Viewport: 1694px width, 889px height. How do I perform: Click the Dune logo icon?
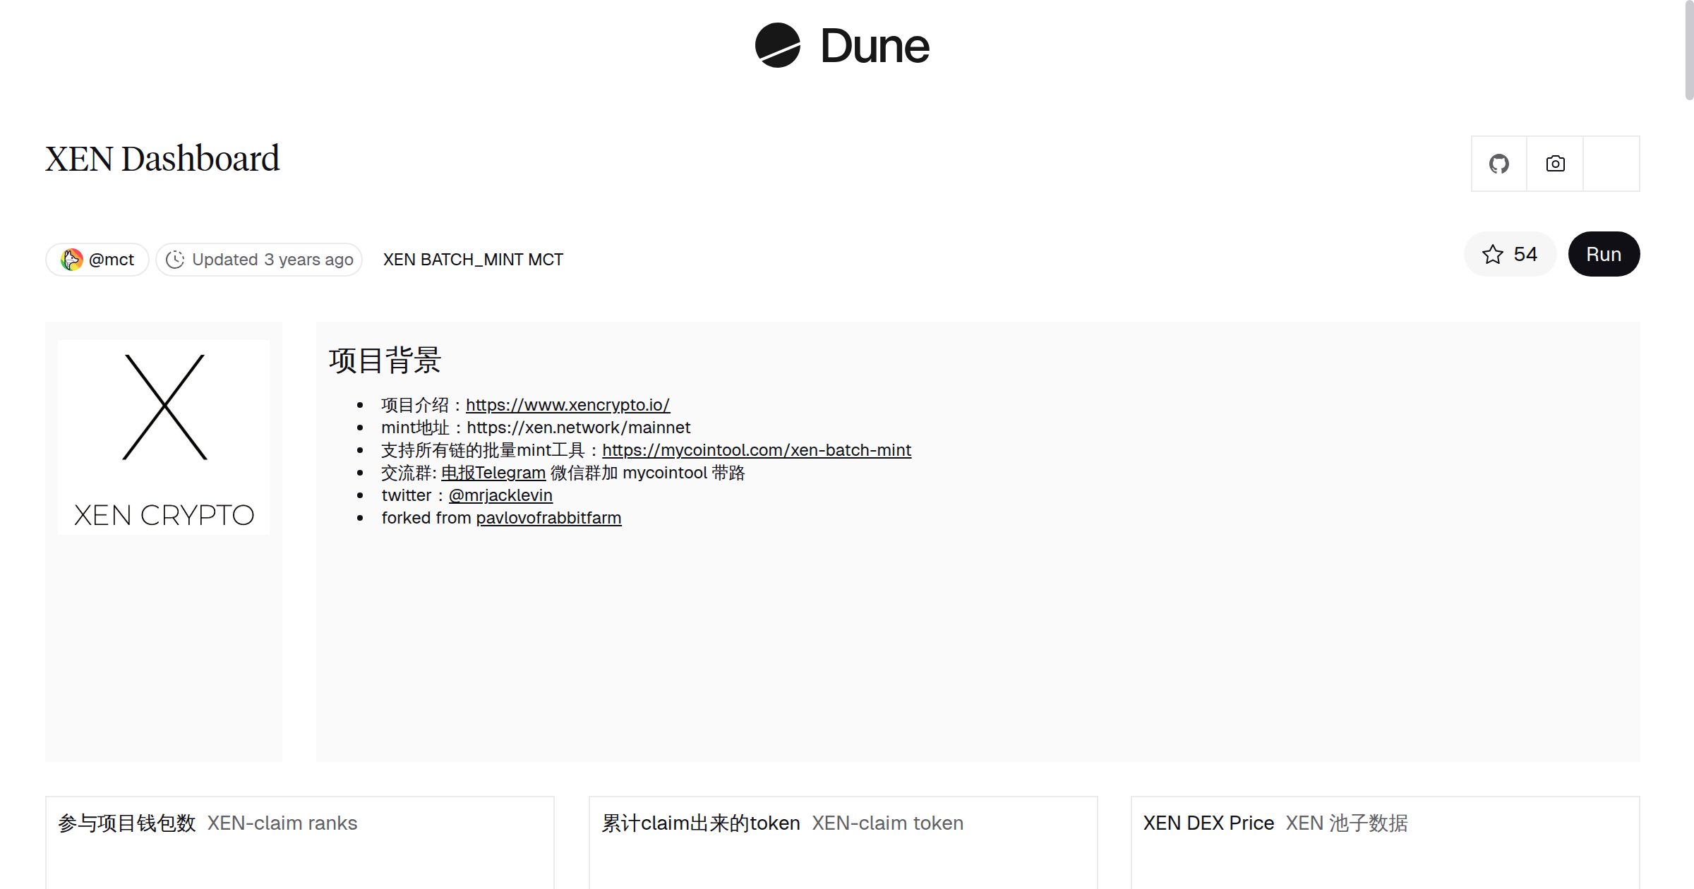coord(777,45)
